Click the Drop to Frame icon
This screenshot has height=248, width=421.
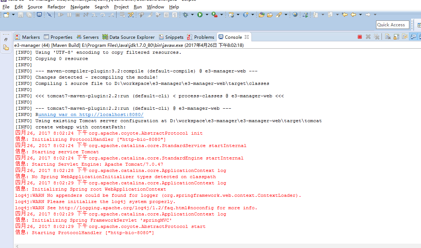[122, 15]
